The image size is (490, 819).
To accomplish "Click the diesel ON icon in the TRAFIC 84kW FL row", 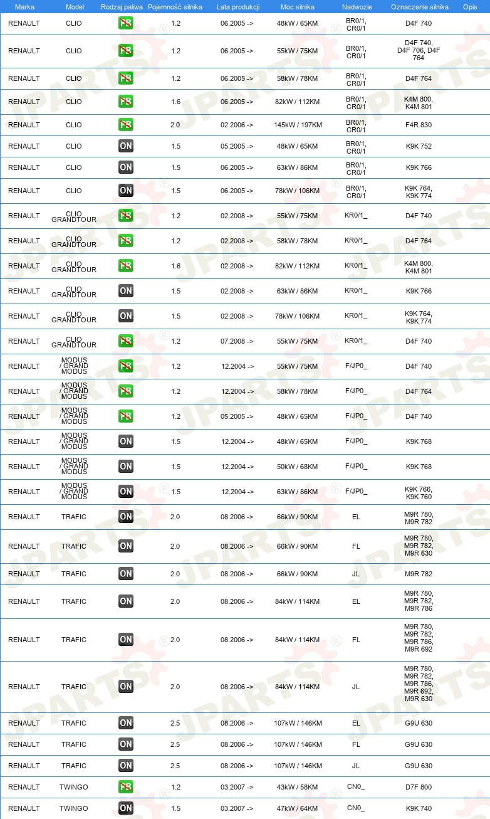I will click(x=126, y=640).
